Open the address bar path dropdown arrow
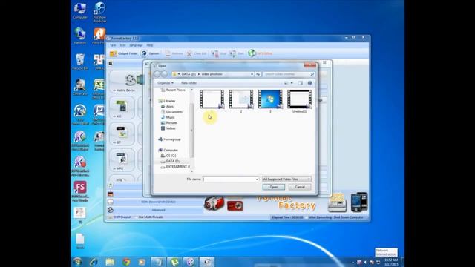This screenshot has height=267, width=475. click(x=252, y=74)
